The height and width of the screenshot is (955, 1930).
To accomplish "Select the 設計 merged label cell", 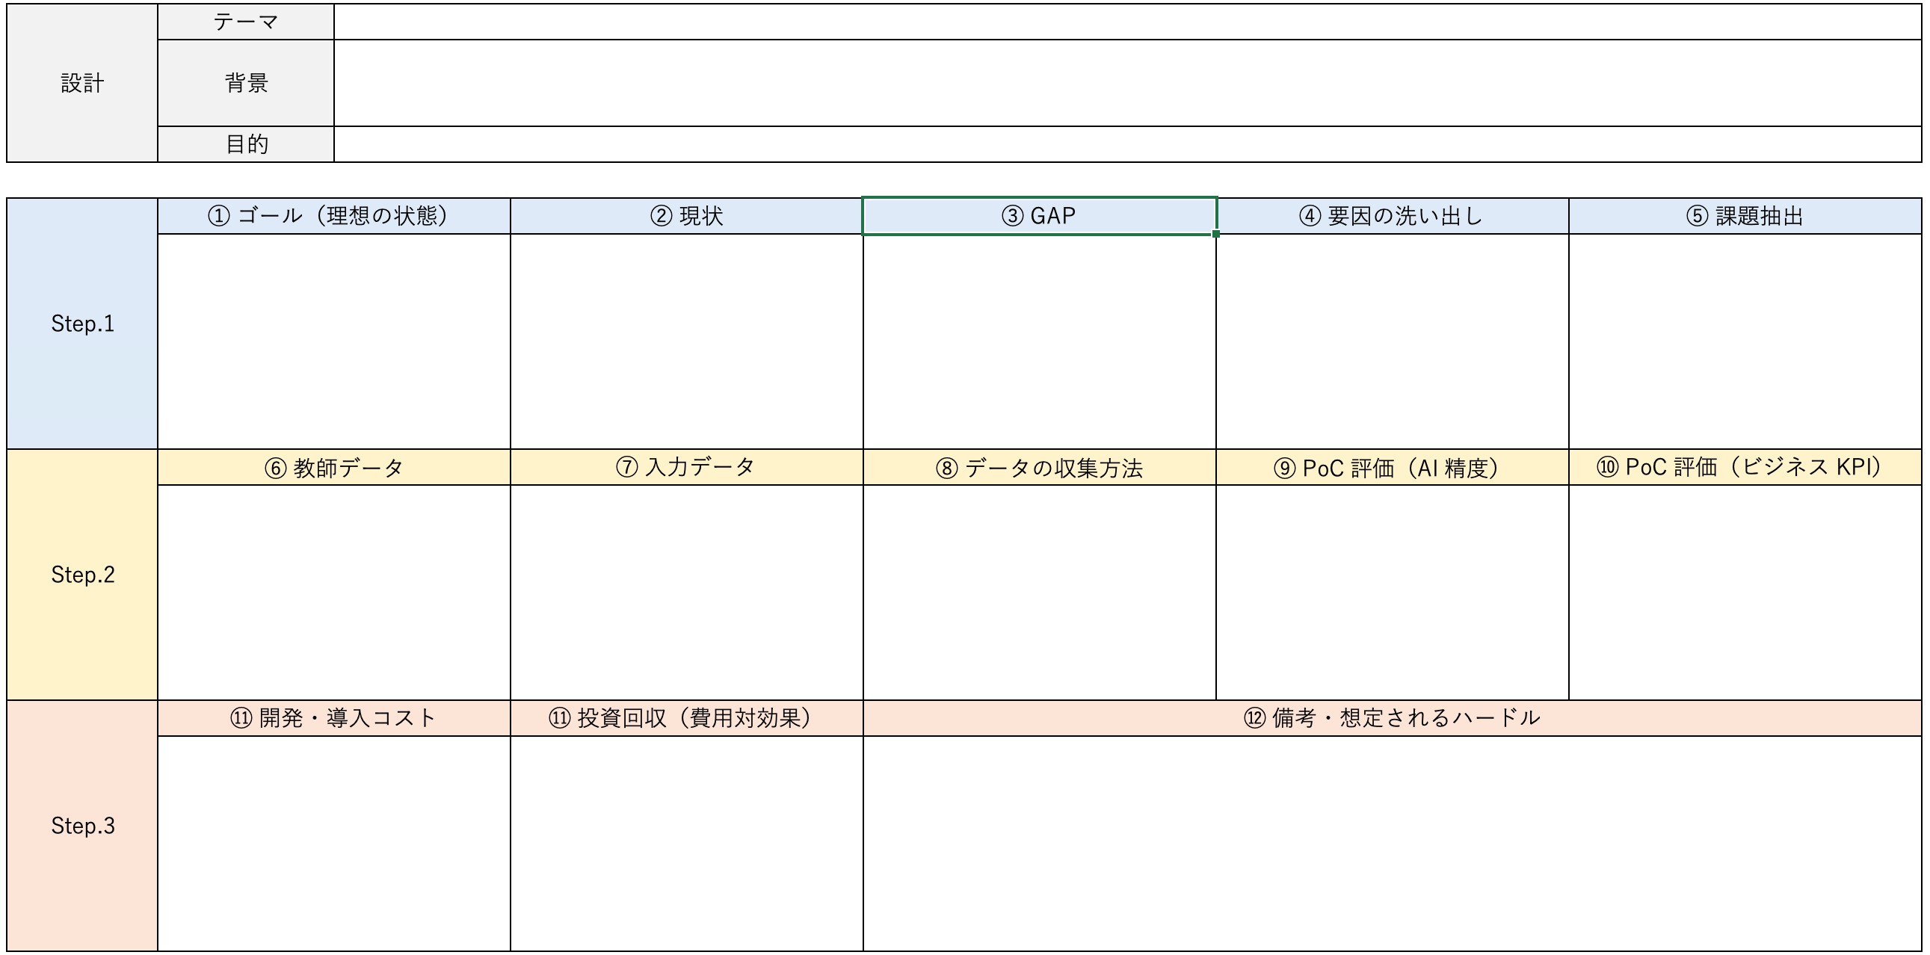I will [x=81, y=82].
